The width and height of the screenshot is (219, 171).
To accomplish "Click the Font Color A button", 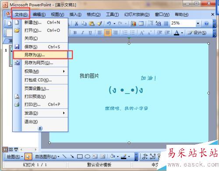I will click(x=177, y=33).
